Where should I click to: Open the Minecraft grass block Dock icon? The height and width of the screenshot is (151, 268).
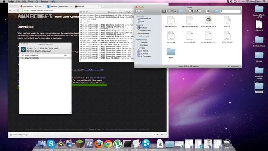click(80, 143)
